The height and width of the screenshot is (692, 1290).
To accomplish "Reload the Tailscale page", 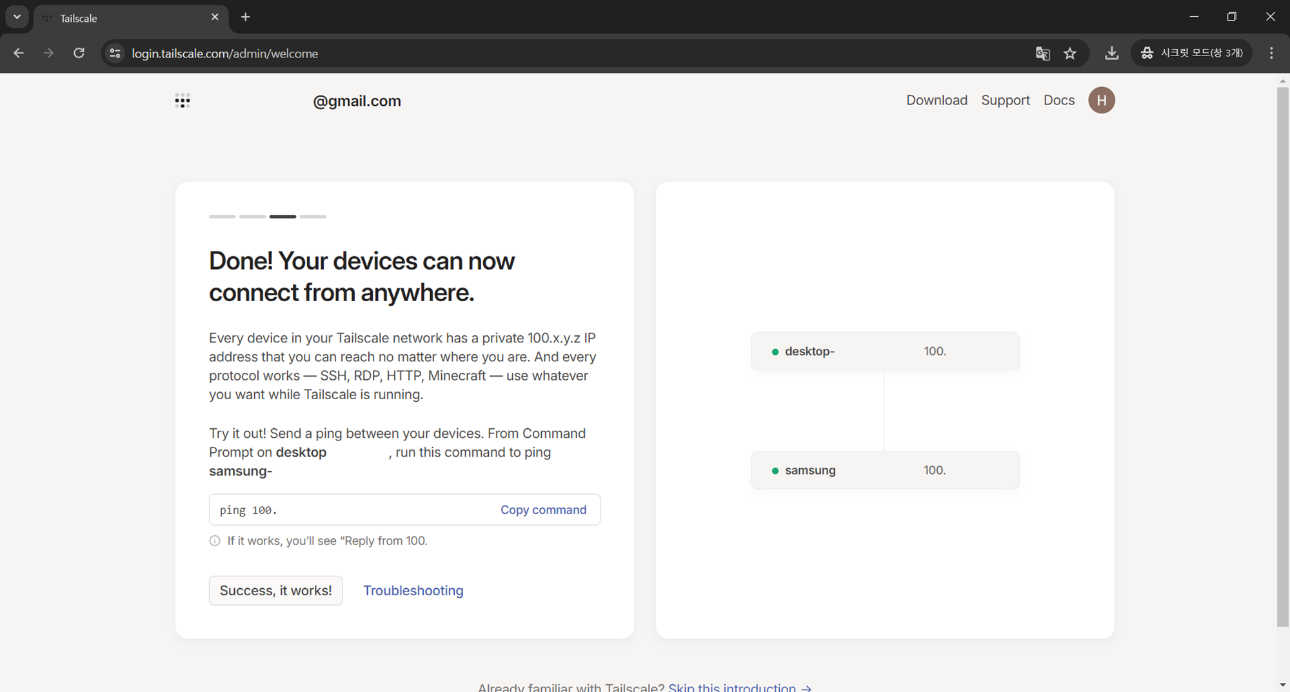I will (x=79, y=53).
